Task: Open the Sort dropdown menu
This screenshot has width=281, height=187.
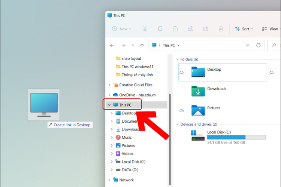Action: [x=244, y=29]
